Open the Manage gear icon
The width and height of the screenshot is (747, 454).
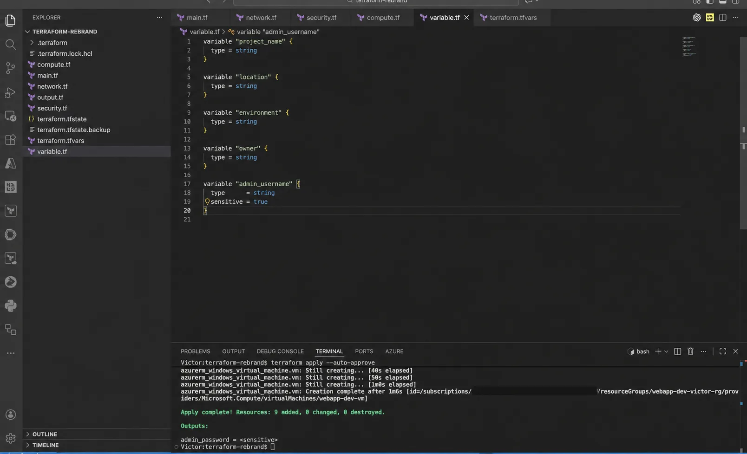10,438
